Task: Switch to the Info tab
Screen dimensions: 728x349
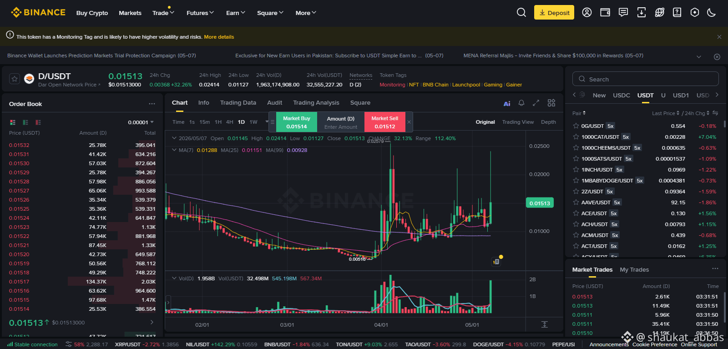Action: (x=204, y=103)
